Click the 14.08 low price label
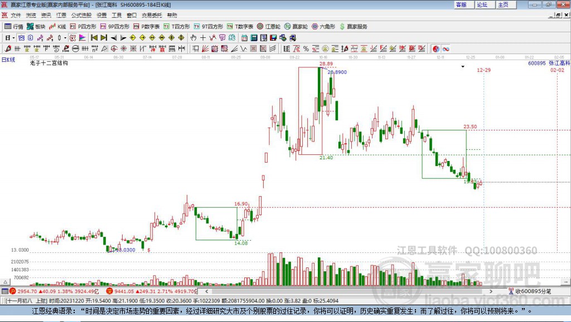 [241, 243]
